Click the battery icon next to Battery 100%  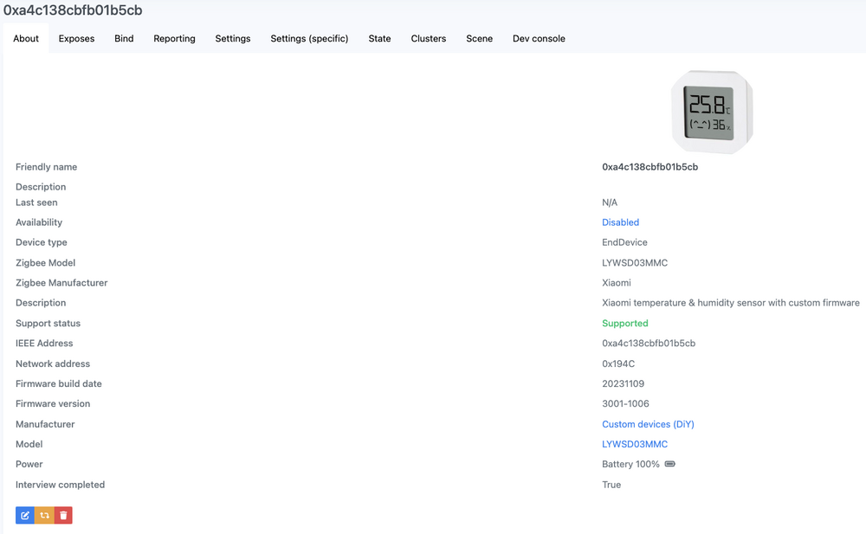(670, 465)
